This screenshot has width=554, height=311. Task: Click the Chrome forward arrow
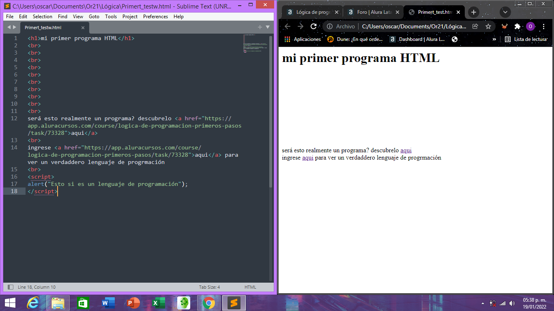(x=301, y=26)
